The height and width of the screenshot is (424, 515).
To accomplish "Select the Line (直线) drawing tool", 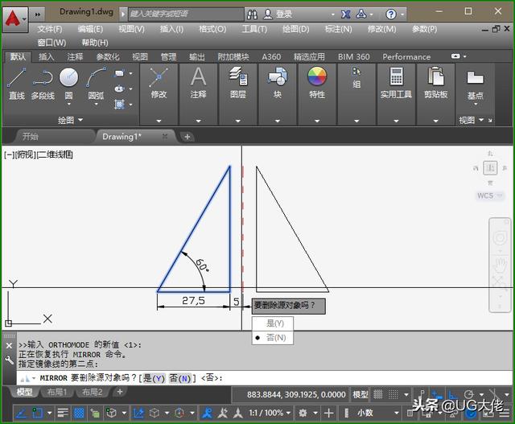I will pyautogui.click(x=16, y=84).
